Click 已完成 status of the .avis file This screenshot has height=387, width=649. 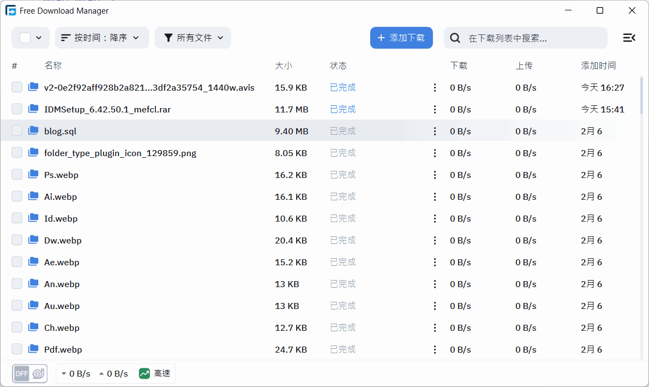(342, 87)
